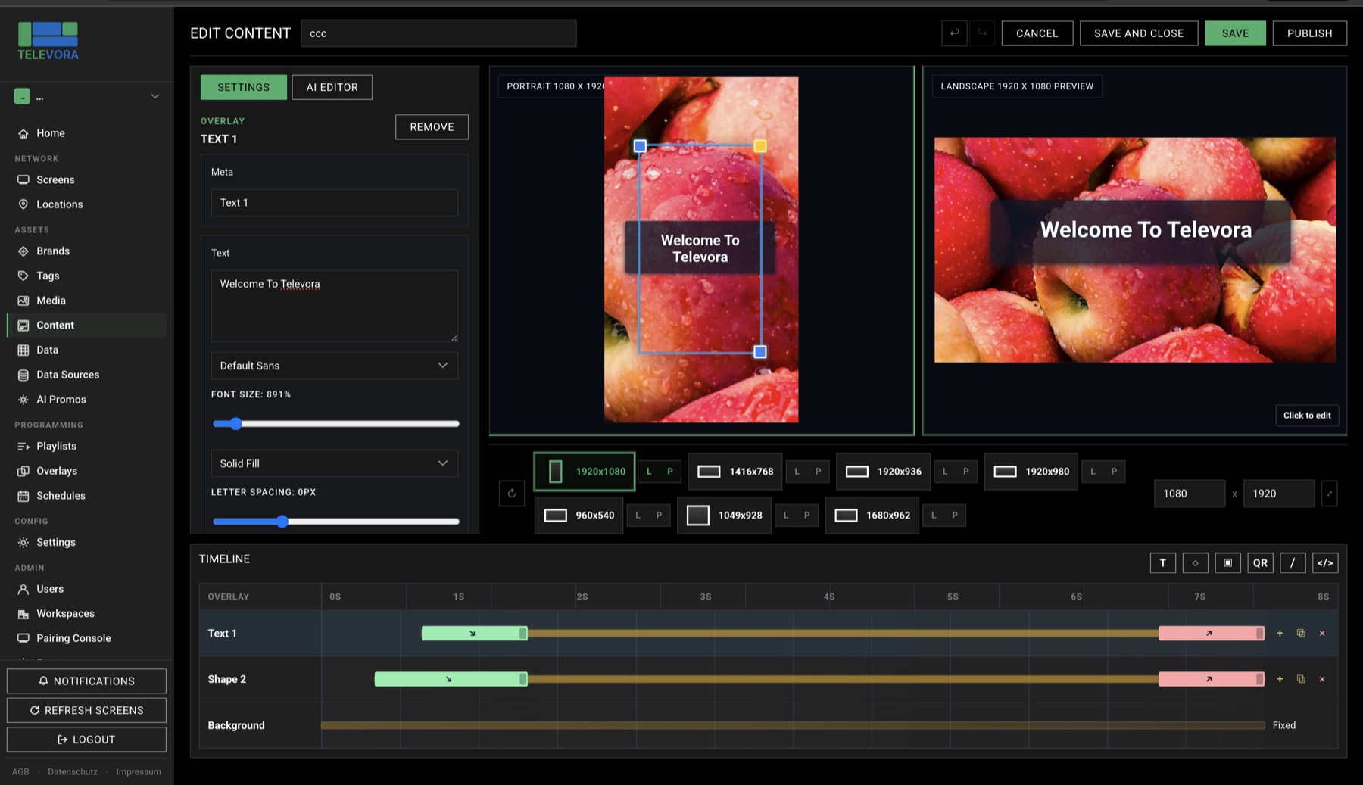Click the Meta field containing Text 1
Screen dimensions: 1363x785
click(334, 203)
